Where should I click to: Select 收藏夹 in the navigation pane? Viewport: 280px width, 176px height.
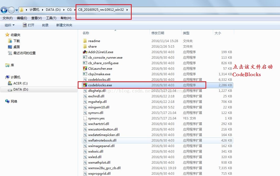[15, 35]
